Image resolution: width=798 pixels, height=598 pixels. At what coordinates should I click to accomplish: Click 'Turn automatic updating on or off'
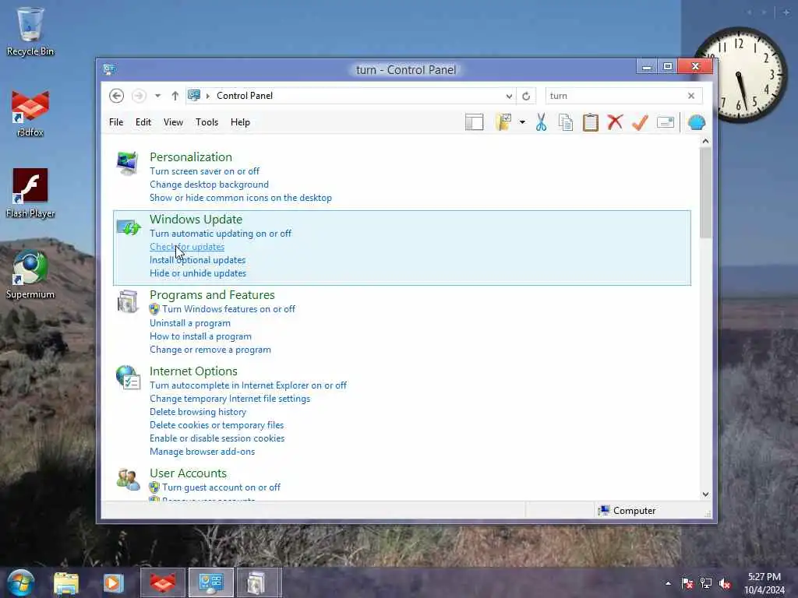221,234
